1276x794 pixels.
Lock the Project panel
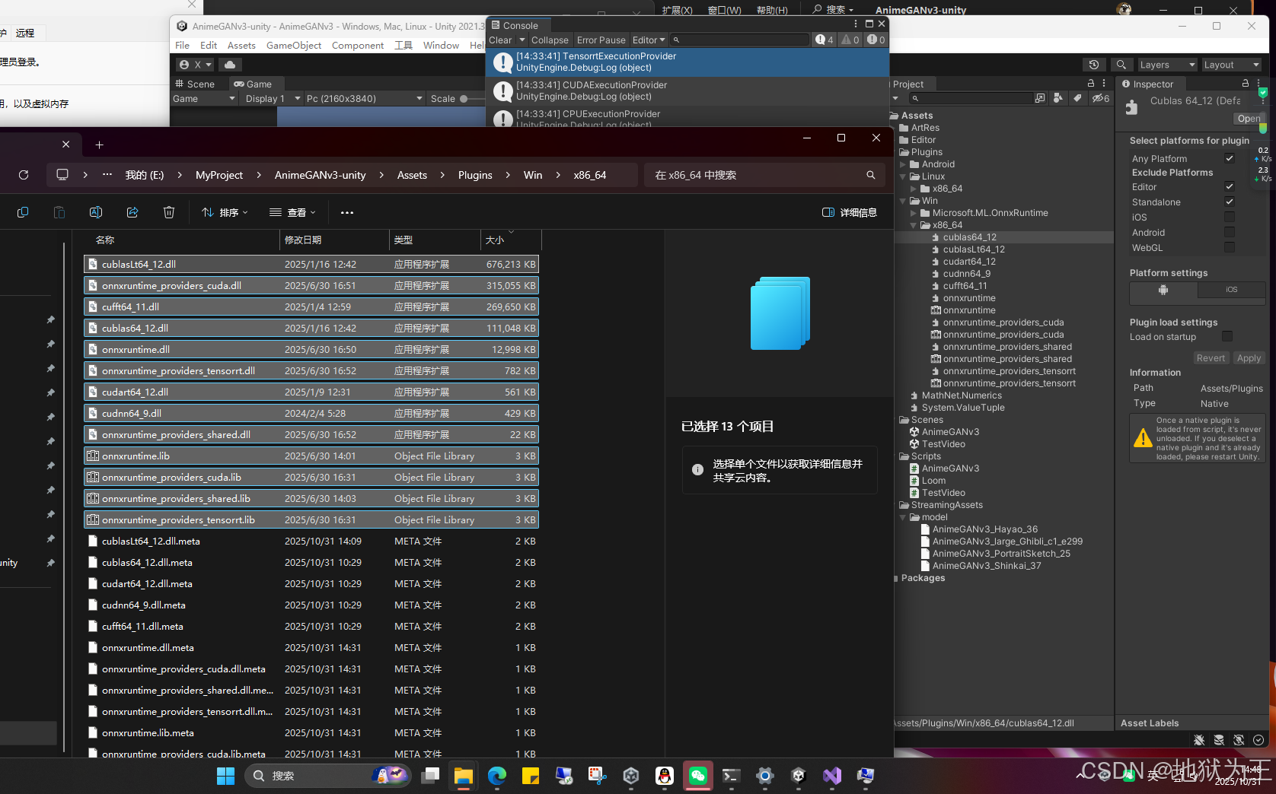click(1091, 84)
